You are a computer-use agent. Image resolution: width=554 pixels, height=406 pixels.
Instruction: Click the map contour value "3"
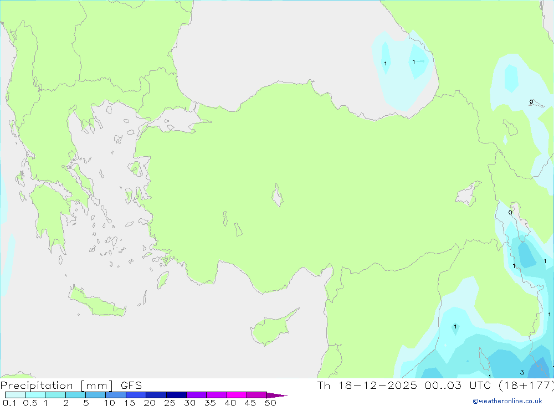pyautogui.click(x=522, y=372)
